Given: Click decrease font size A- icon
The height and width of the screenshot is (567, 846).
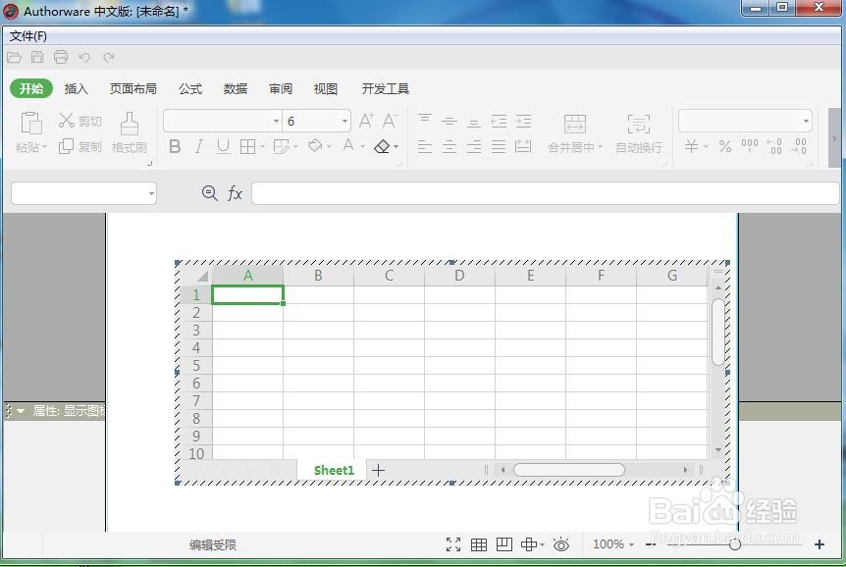Looking at the screenshot, I should pyautogui.click(x=390, y=121).
